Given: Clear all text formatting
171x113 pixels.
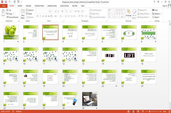Looking at the screenshot, I should click(x=62, y=11).
